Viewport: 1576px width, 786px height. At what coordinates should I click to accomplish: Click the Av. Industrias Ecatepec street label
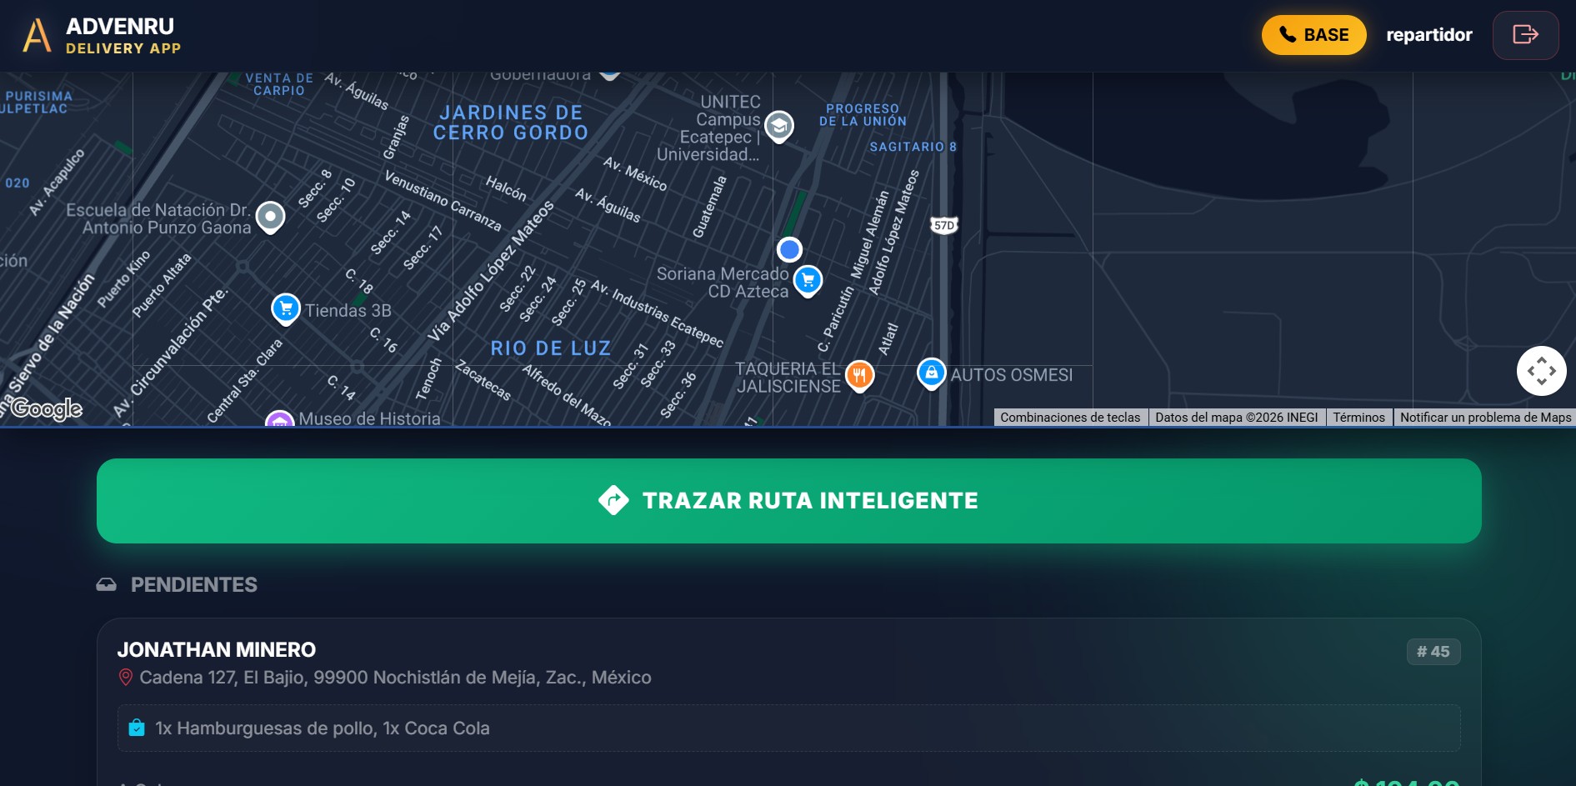658,313
